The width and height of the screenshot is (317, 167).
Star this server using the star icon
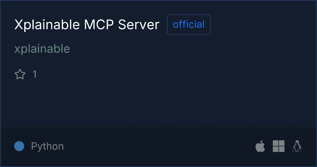[20, 74]
